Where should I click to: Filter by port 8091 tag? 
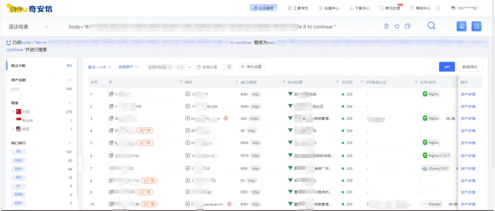pyautogui.click(x=18, y=203)
